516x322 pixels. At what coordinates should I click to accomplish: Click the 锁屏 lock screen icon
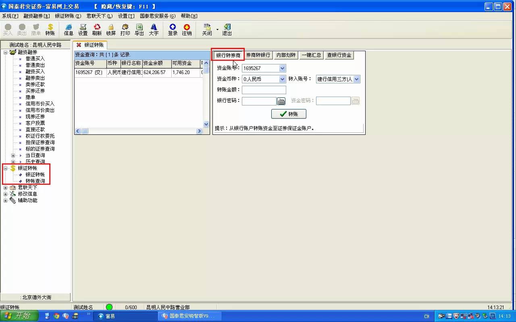point(111,29)
